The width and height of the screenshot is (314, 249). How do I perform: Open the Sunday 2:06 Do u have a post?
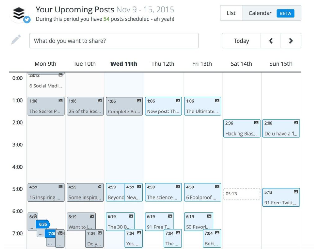point(281,128)
